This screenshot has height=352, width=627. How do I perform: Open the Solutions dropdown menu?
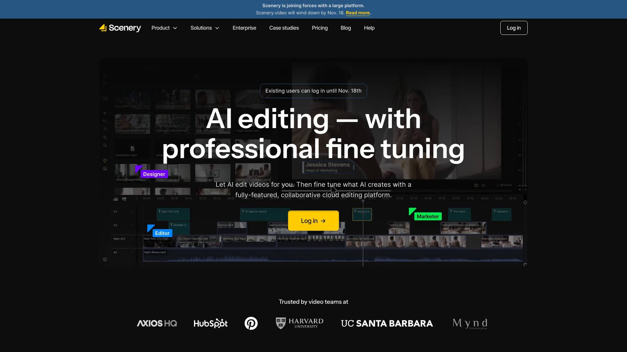[204, 28]
